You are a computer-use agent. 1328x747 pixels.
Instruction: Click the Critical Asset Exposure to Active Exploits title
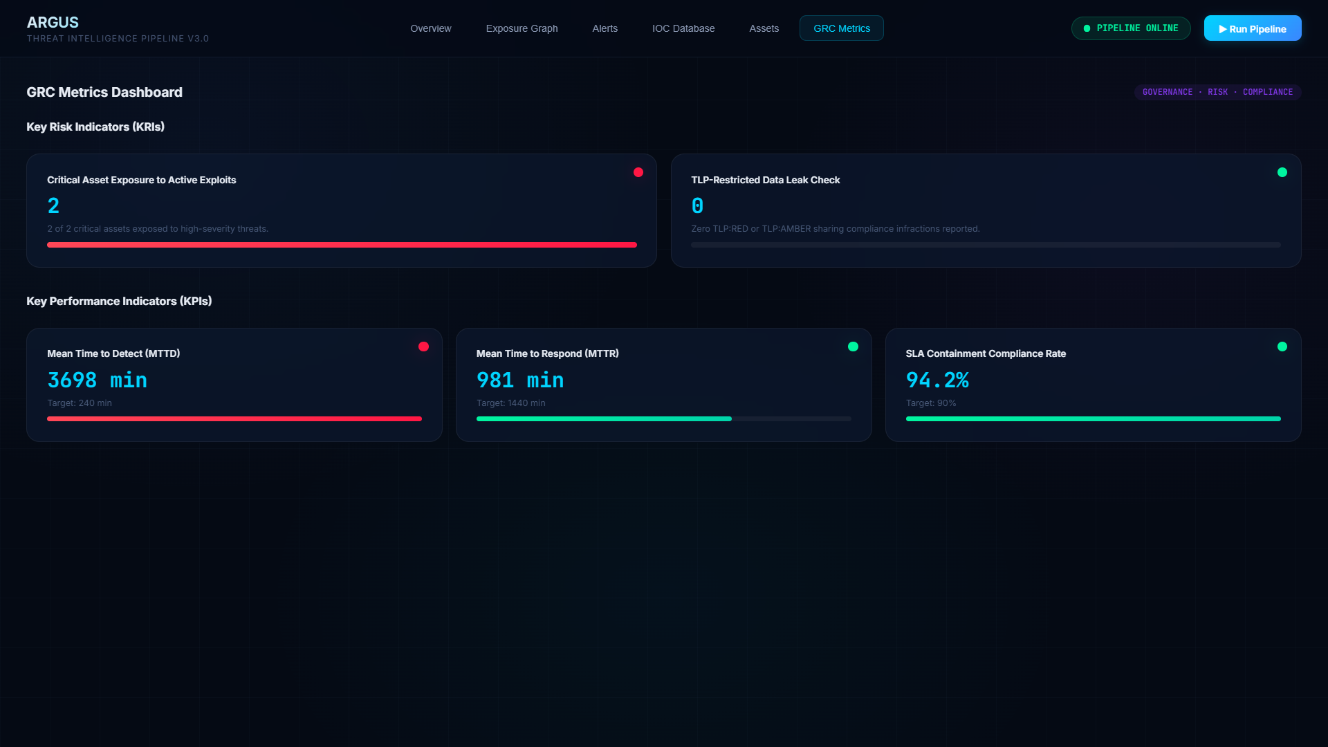click(x=142, y=180)
